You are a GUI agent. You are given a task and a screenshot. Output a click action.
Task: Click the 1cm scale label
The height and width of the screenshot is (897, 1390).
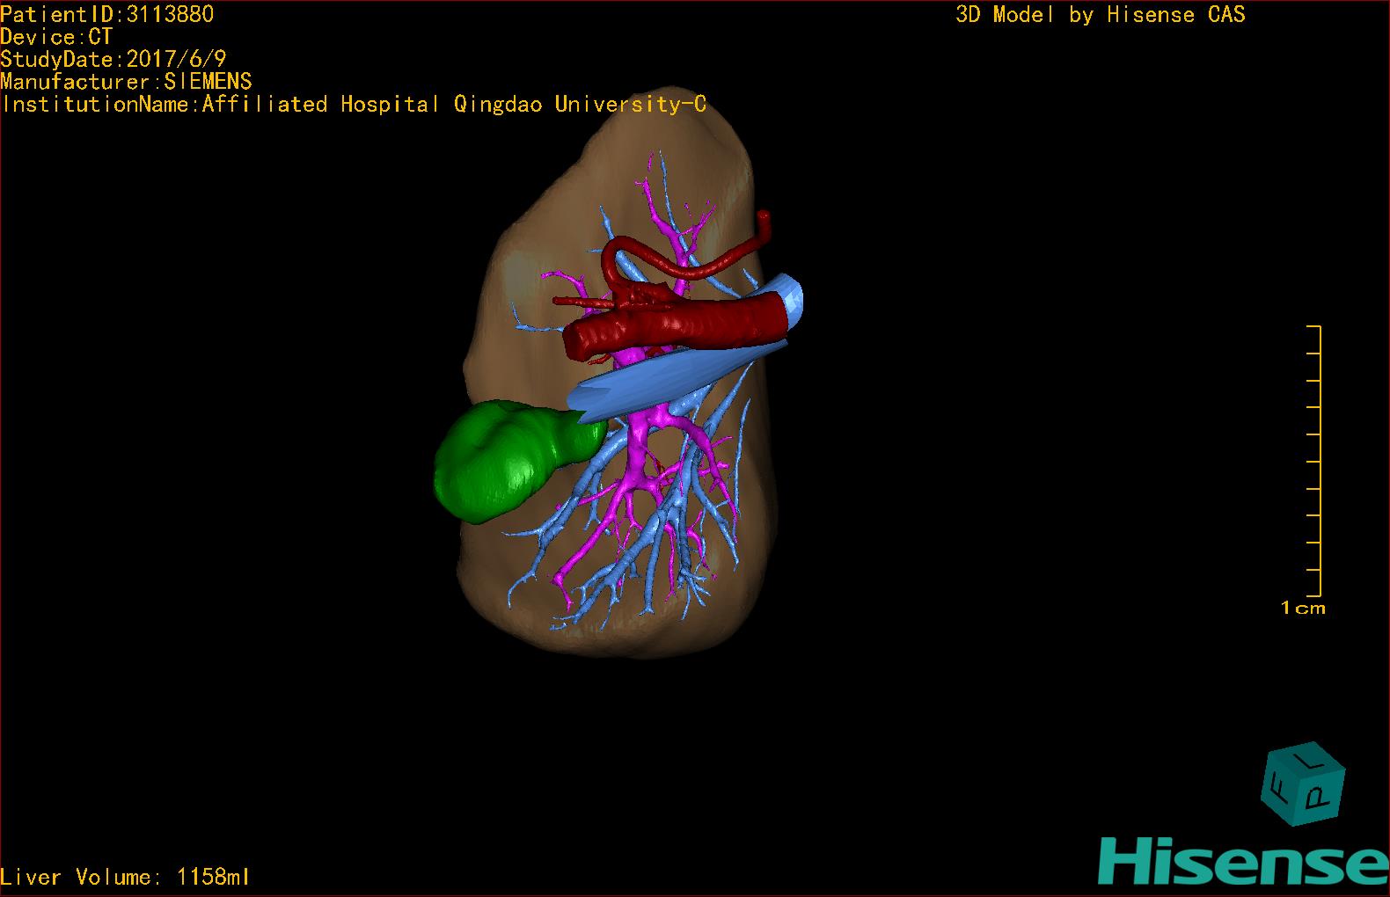1303,608
